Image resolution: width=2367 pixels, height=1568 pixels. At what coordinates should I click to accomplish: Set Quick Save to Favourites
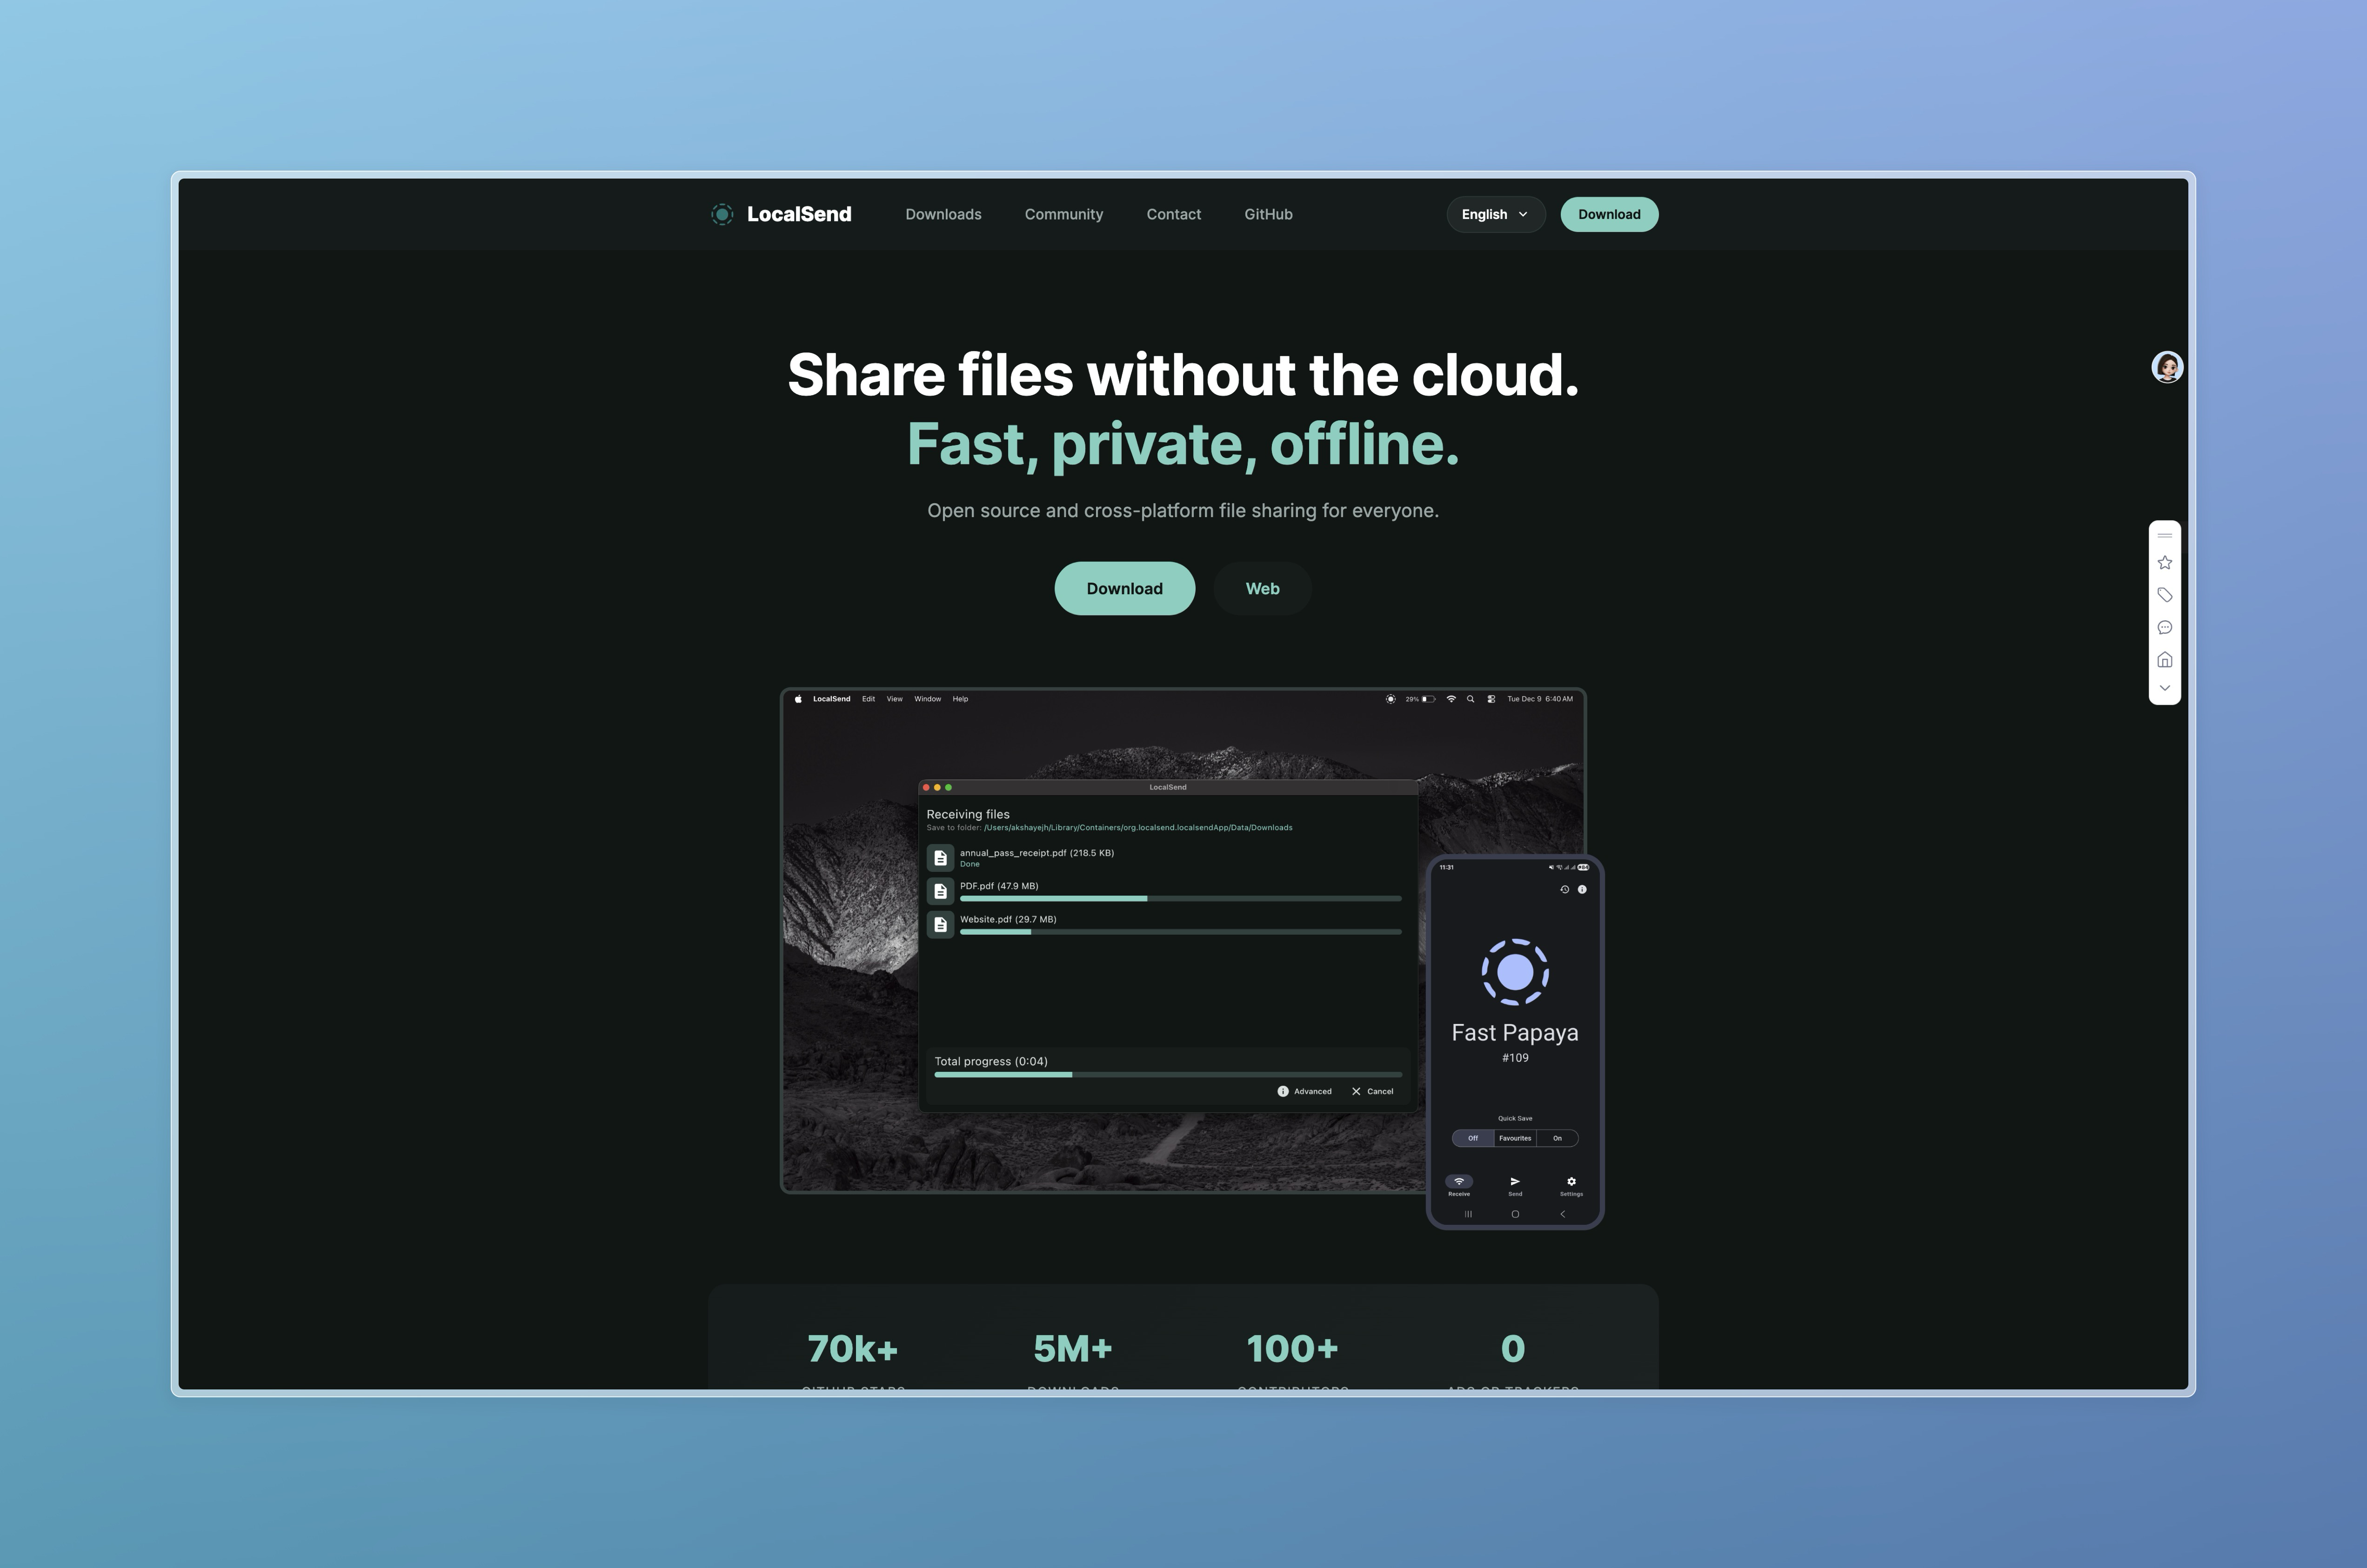click(x=1515, y=1138)
